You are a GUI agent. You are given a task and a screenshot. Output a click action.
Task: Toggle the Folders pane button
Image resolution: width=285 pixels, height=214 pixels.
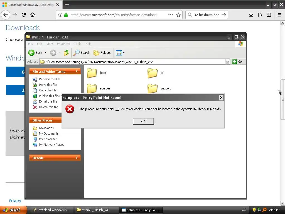pyautogui.click(x=102, y=53)
